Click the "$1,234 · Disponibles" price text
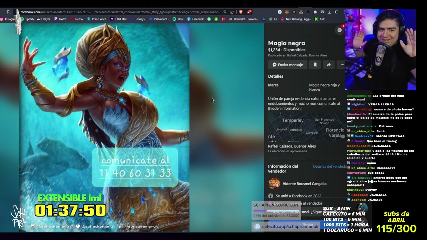Image resolution: width=427 pixels, height=240 pixels. pos(287,50)
